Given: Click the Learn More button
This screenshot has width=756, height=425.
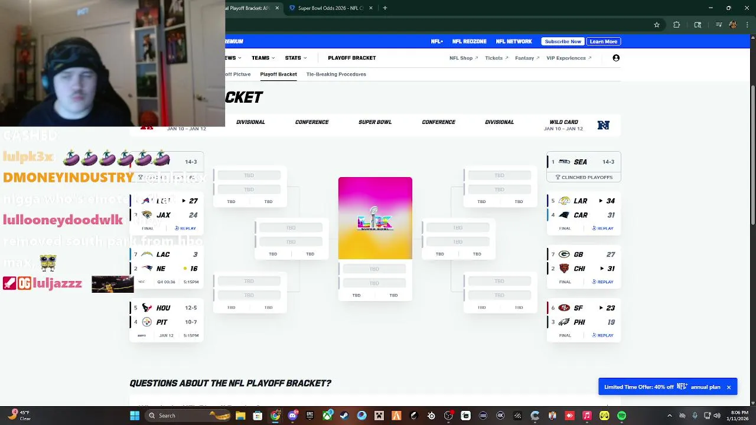Looking at the screenshot, I should 604,41.
